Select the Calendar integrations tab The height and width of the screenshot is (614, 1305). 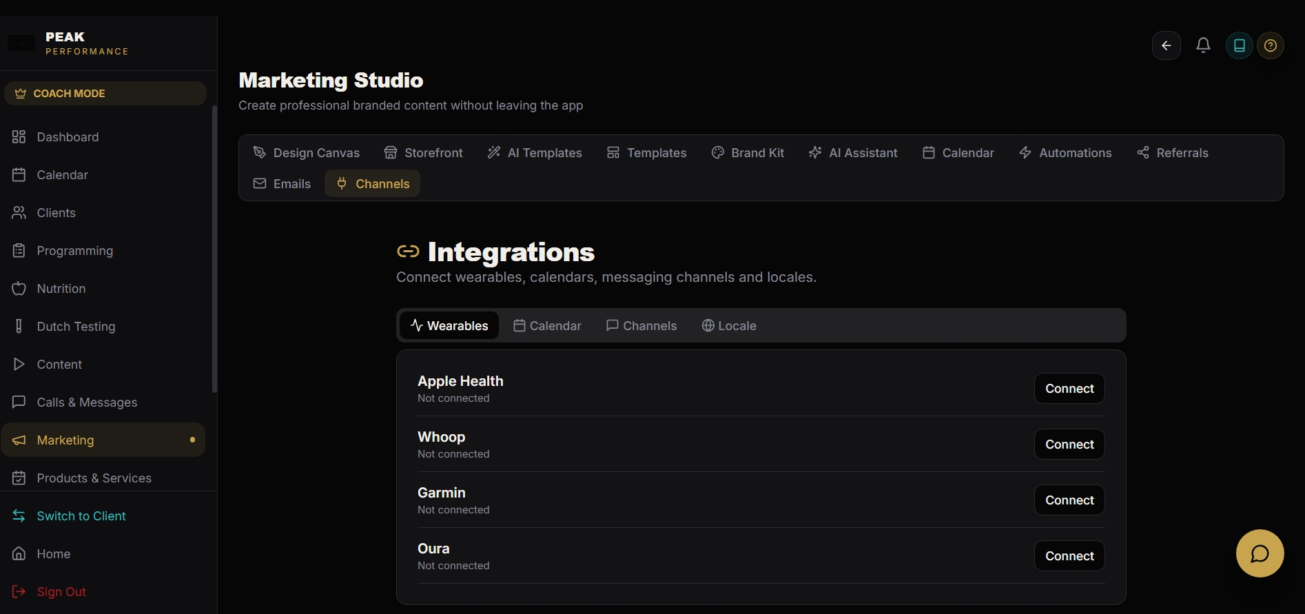point(548,325)
